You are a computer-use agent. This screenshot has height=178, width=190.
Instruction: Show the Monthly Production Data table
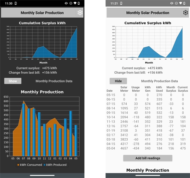coord(13,81)
